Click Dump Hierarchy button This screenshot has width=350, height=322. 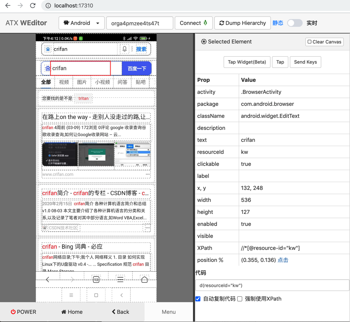point(242,23)
